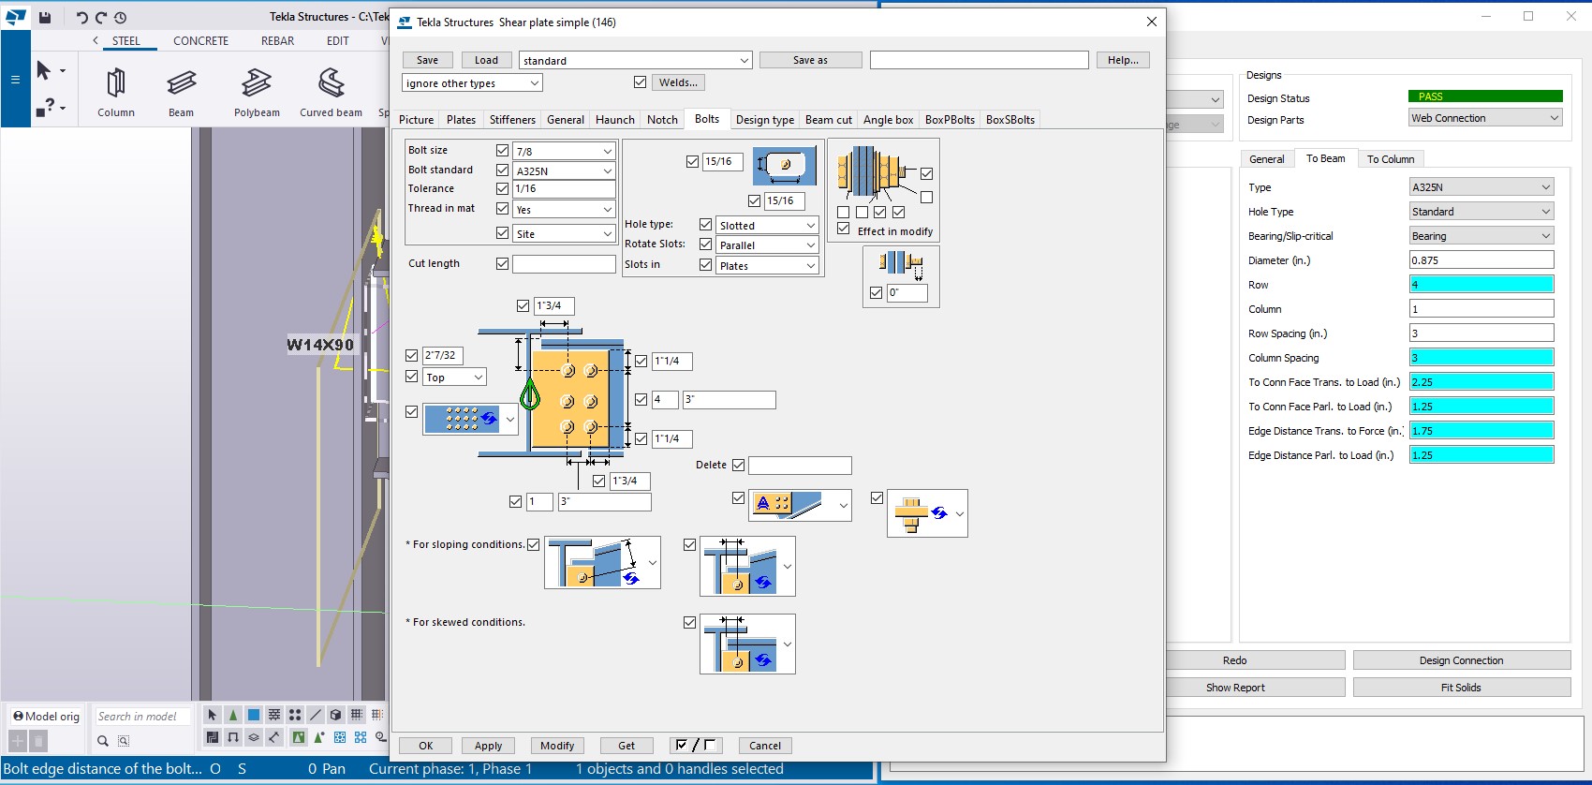Open the undo history clock icon

(120, 17)
